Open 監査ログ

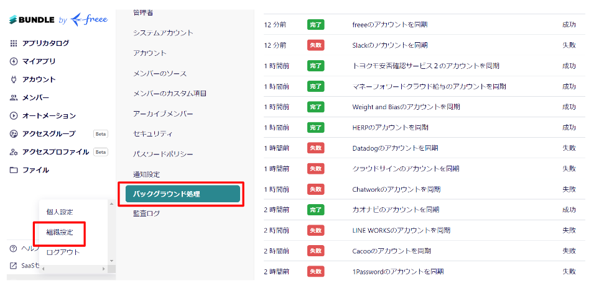coord(146,213)
